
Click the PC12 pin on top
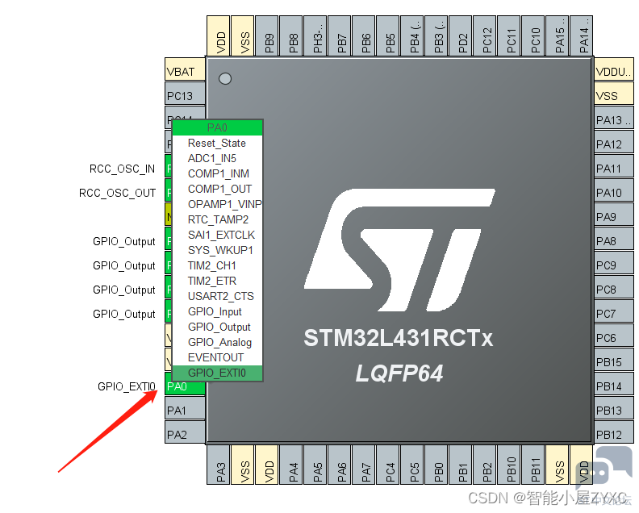(485, 35)
